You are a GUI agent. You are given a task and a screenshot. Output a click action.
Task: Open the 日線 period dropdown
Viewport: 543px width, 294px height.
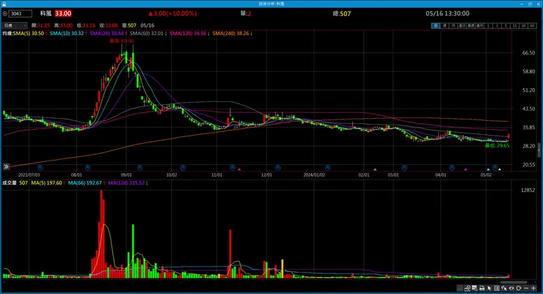coord(15,26)
